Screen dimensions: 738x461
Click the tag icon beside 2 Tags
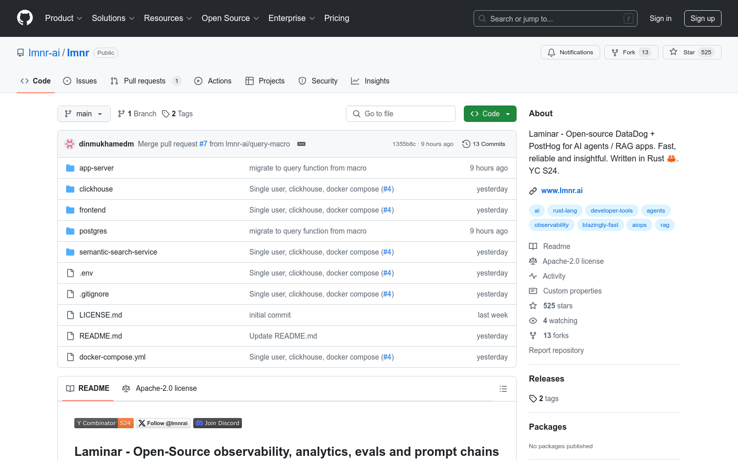point(166,114)
